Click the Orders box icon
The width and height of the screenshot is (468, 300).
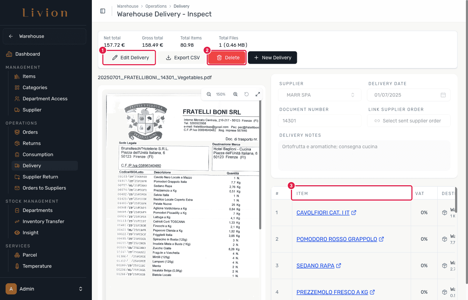tap(17, 132)
